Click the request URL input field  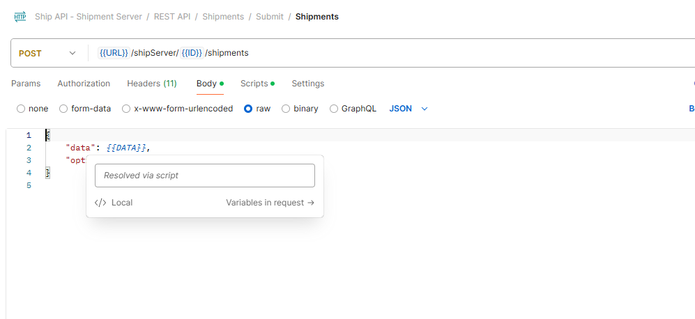click(x=390, y=53)
